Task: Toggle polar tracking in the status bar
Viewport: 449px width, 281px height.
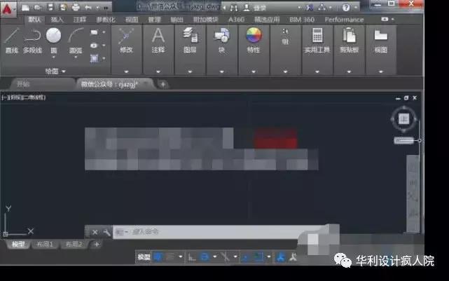Action: tap(205, 257)
